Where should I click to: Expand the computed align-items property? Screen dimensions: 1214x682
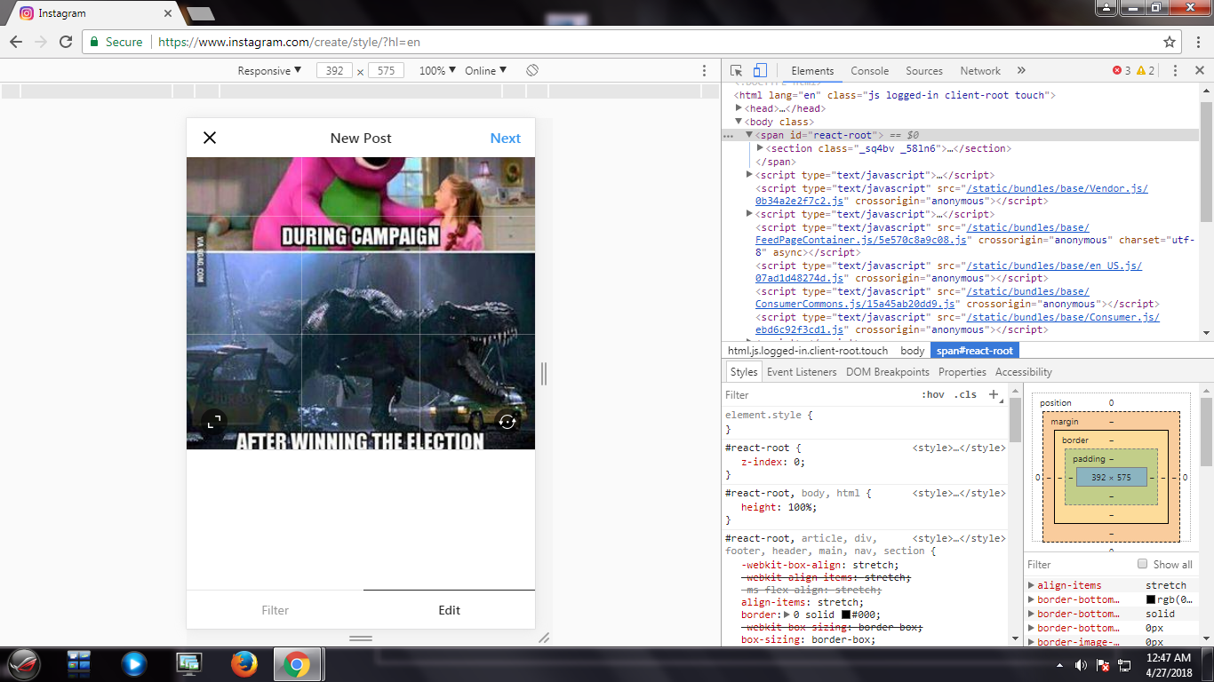(1032, 585)
